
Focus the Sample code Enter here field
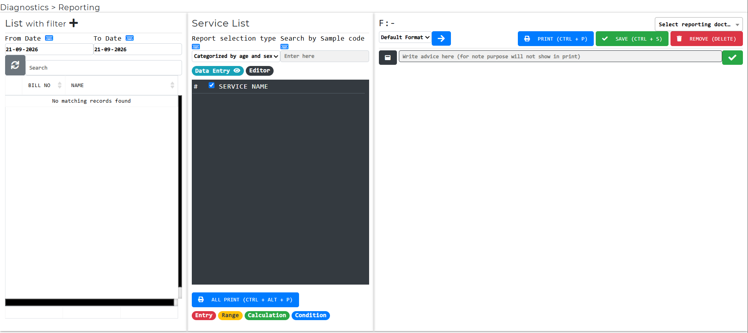click(x=324, y=56)
